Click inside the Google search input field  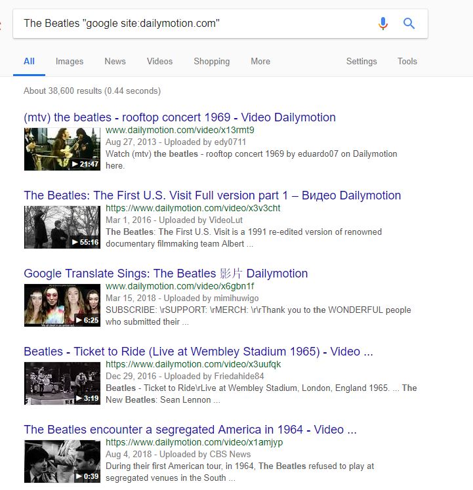tap(190, 24)
